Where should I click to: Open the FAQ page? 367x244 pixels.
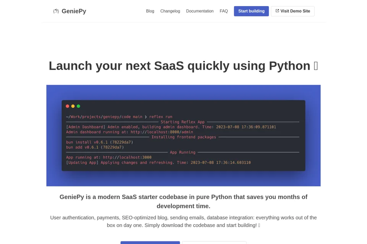coord(224,11)
